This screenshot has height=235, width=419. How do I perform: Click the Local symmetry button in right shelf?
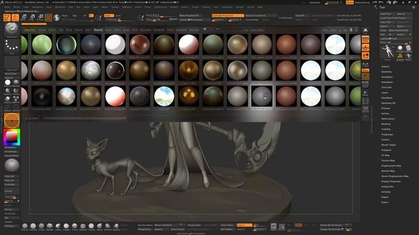[x=365, y=55]
